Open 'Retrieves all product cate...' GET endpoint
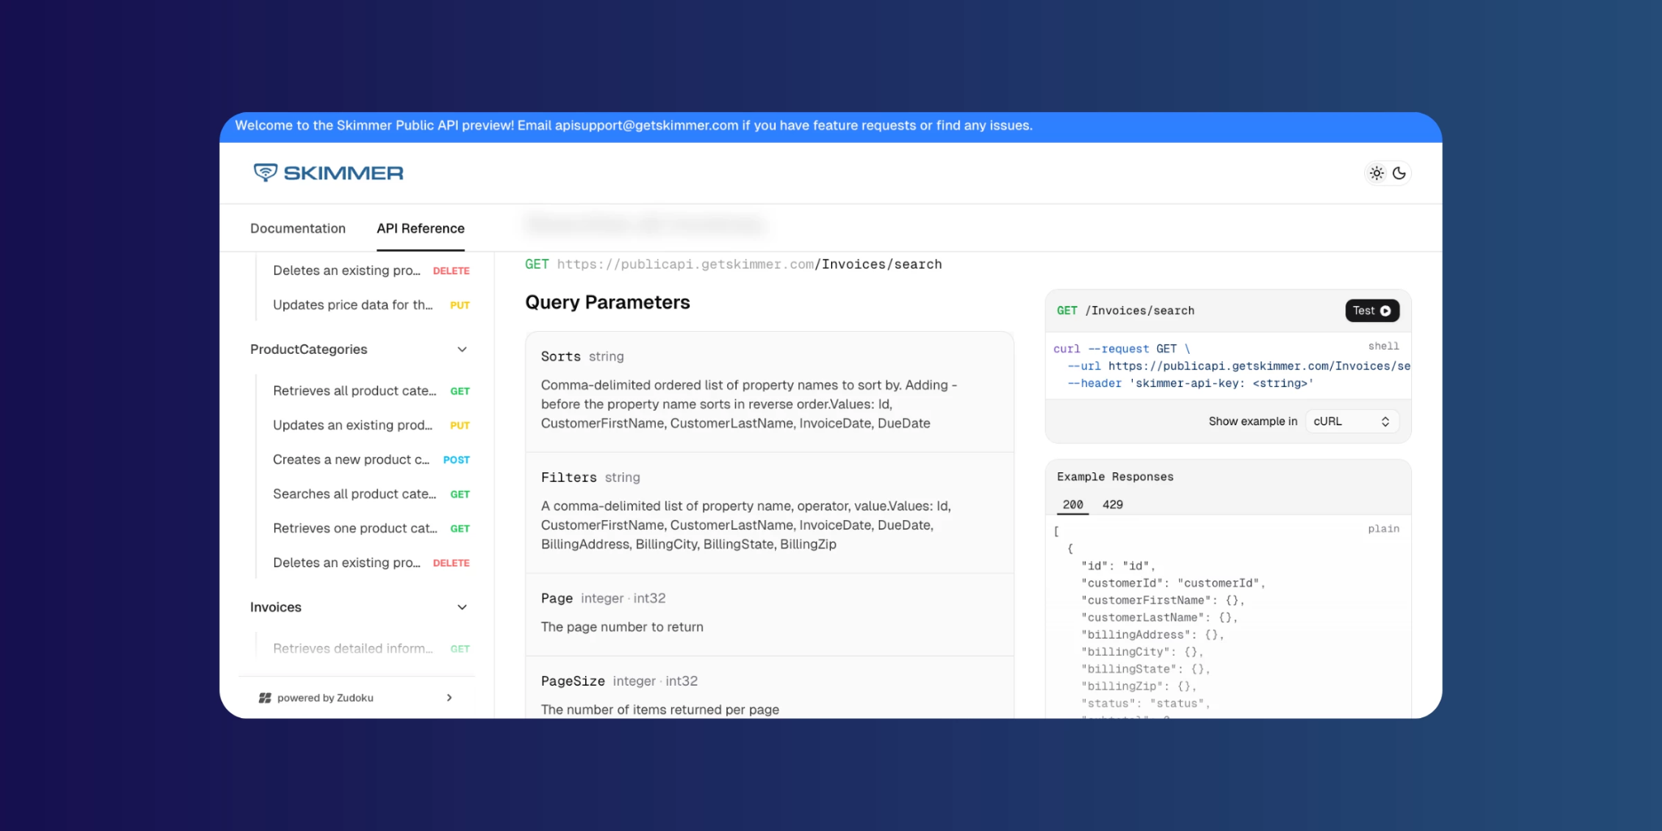 (371, 390)
